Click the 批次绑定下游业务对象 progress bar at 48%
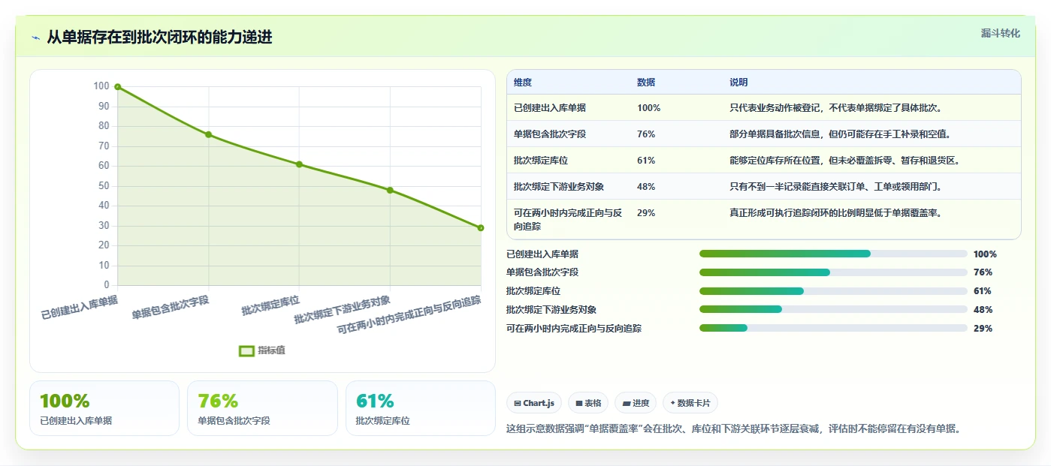 (x=833, y=309)
